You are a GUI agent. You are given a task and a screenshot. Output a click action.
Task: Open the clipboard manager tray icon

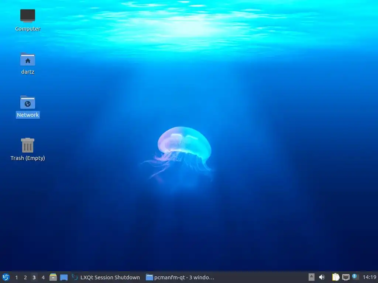(336, 277)
